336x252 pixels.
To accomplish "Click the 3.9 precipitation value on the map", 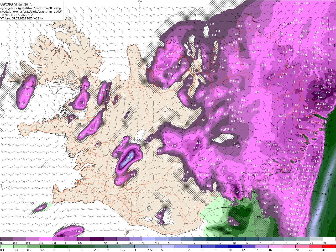I will 320,97.
